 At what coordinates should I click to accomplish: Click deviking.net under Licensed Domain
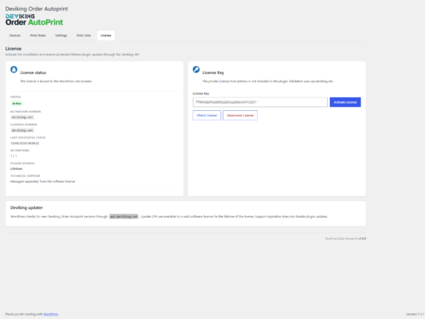(22, 130)
